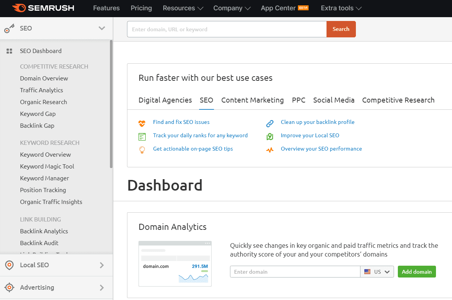Open Overview your SEO performance link
Image resolution: width=452 pixels, height=300 pixels.
click(x=322, y=149)
